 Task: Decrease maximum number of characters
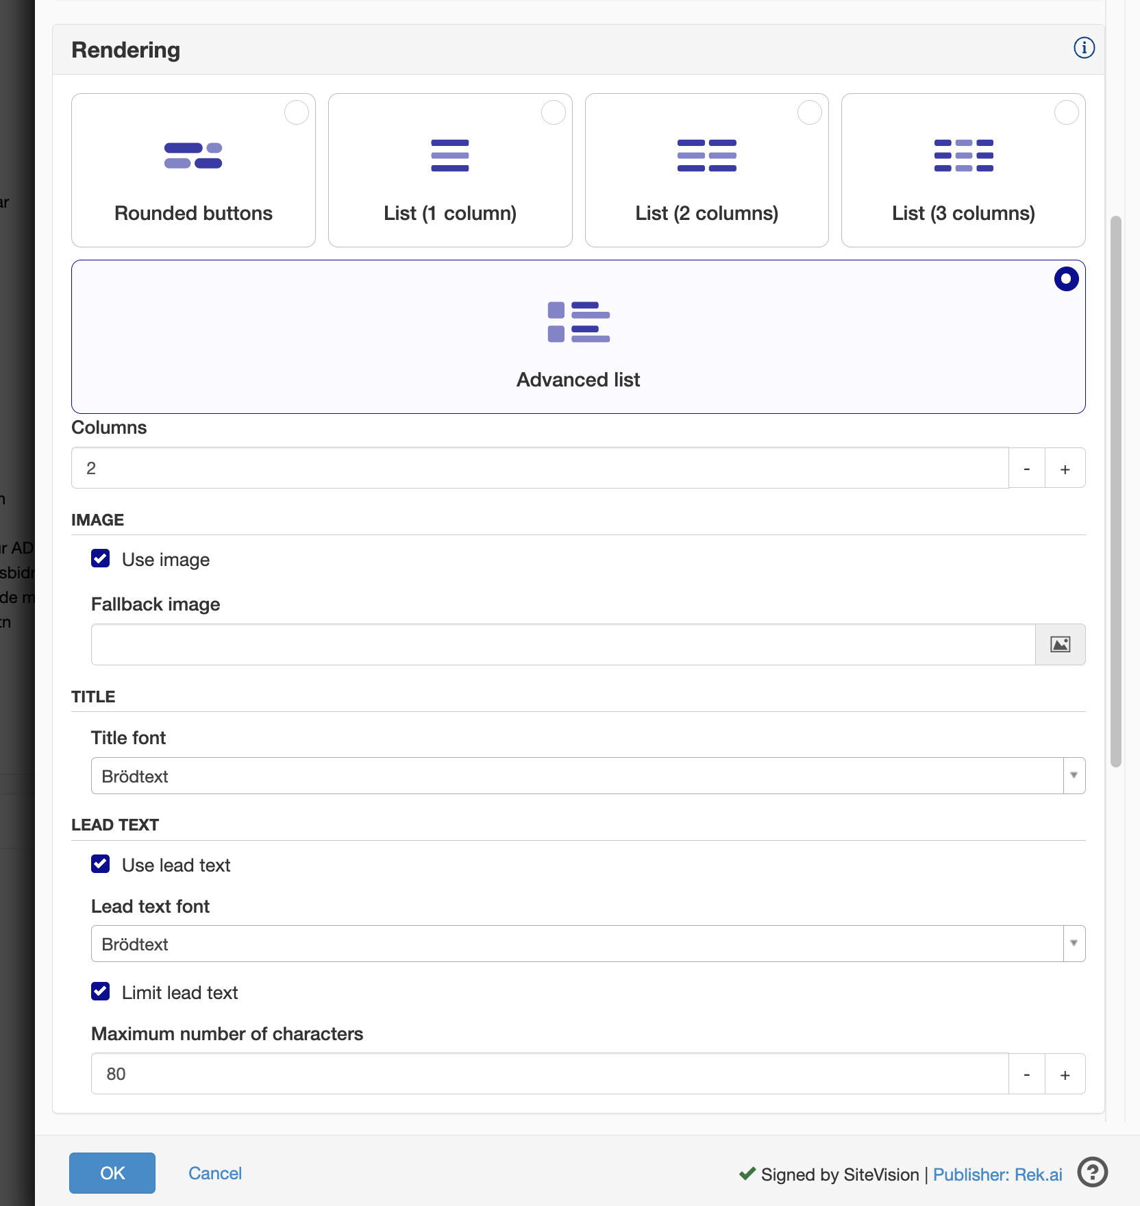(x=1026, y=1074)
